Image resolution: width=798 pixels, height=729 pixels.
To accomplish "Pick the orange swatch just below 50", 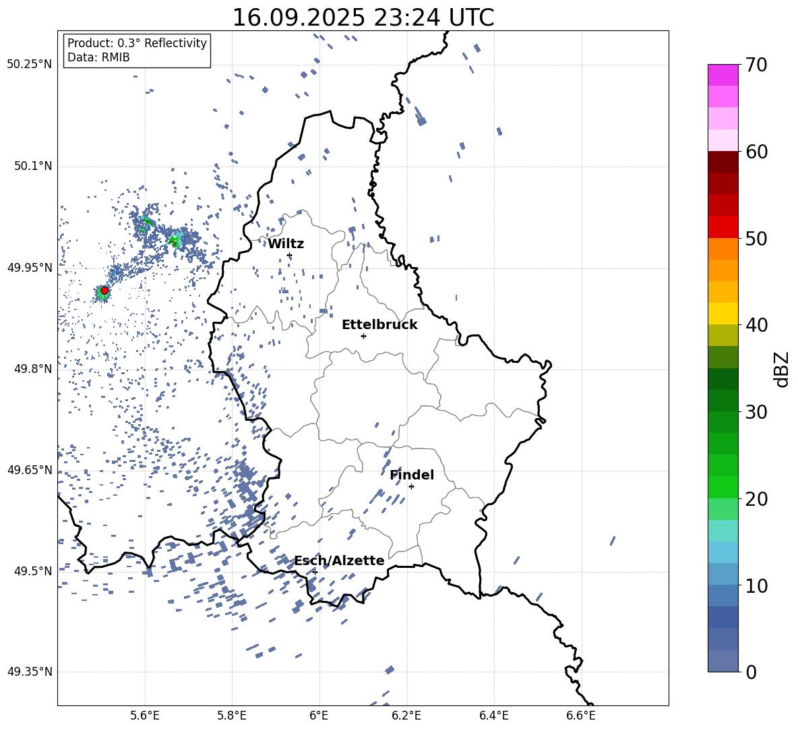I will pos(723,248).
